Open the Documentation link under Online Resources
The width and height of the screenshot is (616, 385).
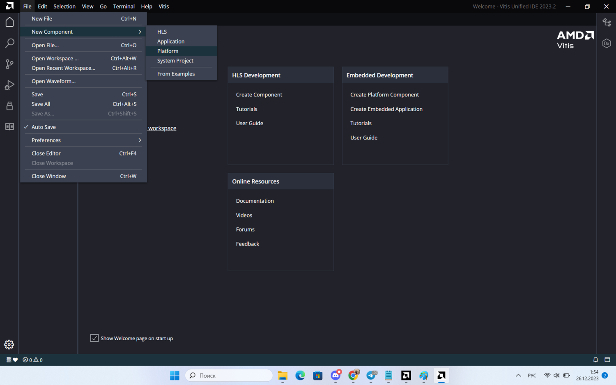point(255,201)
